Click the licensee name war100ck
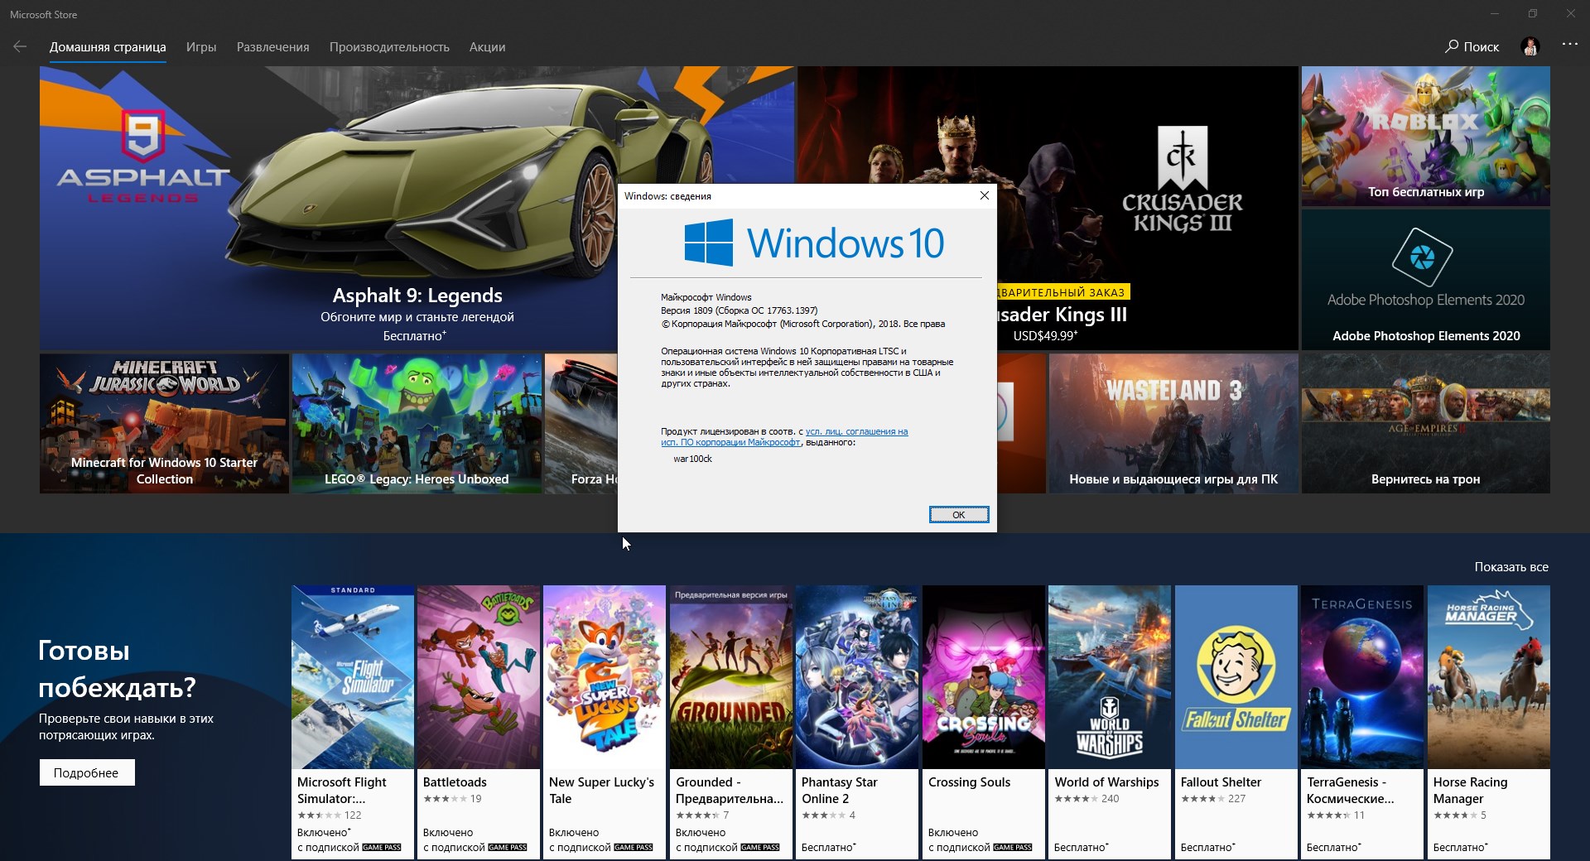 [692, 459]
